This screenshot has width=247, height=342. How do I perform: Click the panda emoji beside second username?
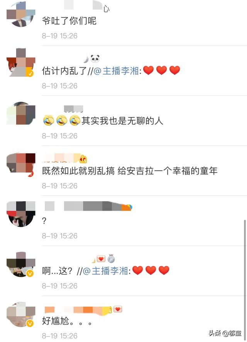coord(95,59)
